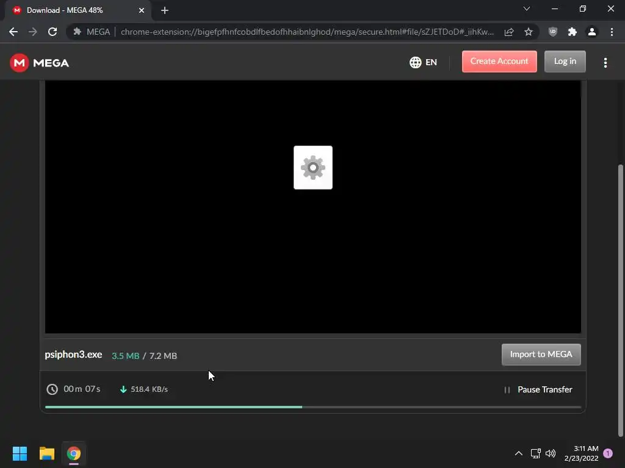The height and width of the screenshot is (468, 625).
Task: Open File Explorer from taskbar
Action: [x=46, y=453]
